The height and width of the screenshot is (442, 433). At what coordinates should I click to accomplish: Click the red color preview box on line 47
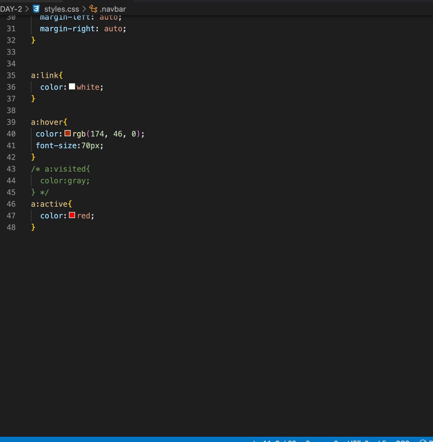[x=72, y=215]
